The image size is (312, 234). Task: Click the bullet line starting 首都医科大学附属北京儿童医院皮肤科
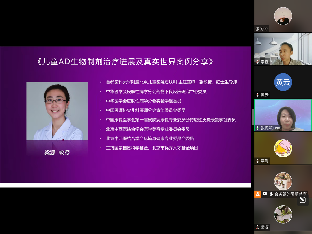(x=171, y=82)
